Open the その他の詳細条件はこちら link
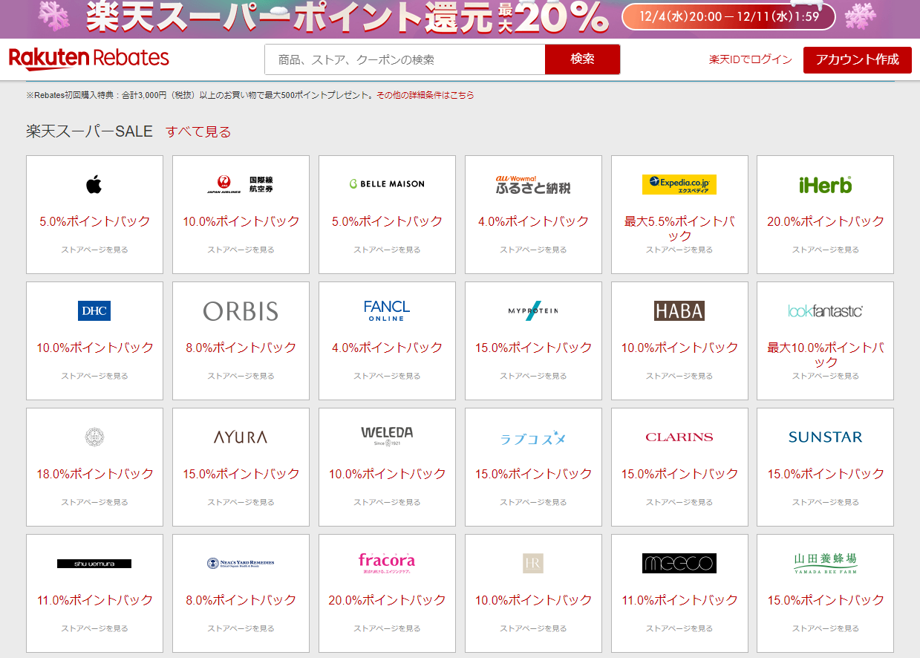The image size is (920, 658). (425, 95)
